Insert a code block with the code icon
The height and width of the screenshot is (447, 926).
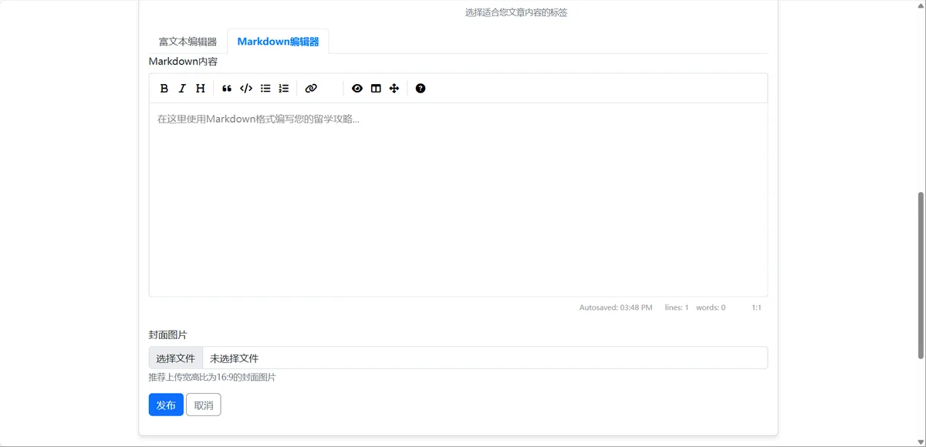click(246, 89)
